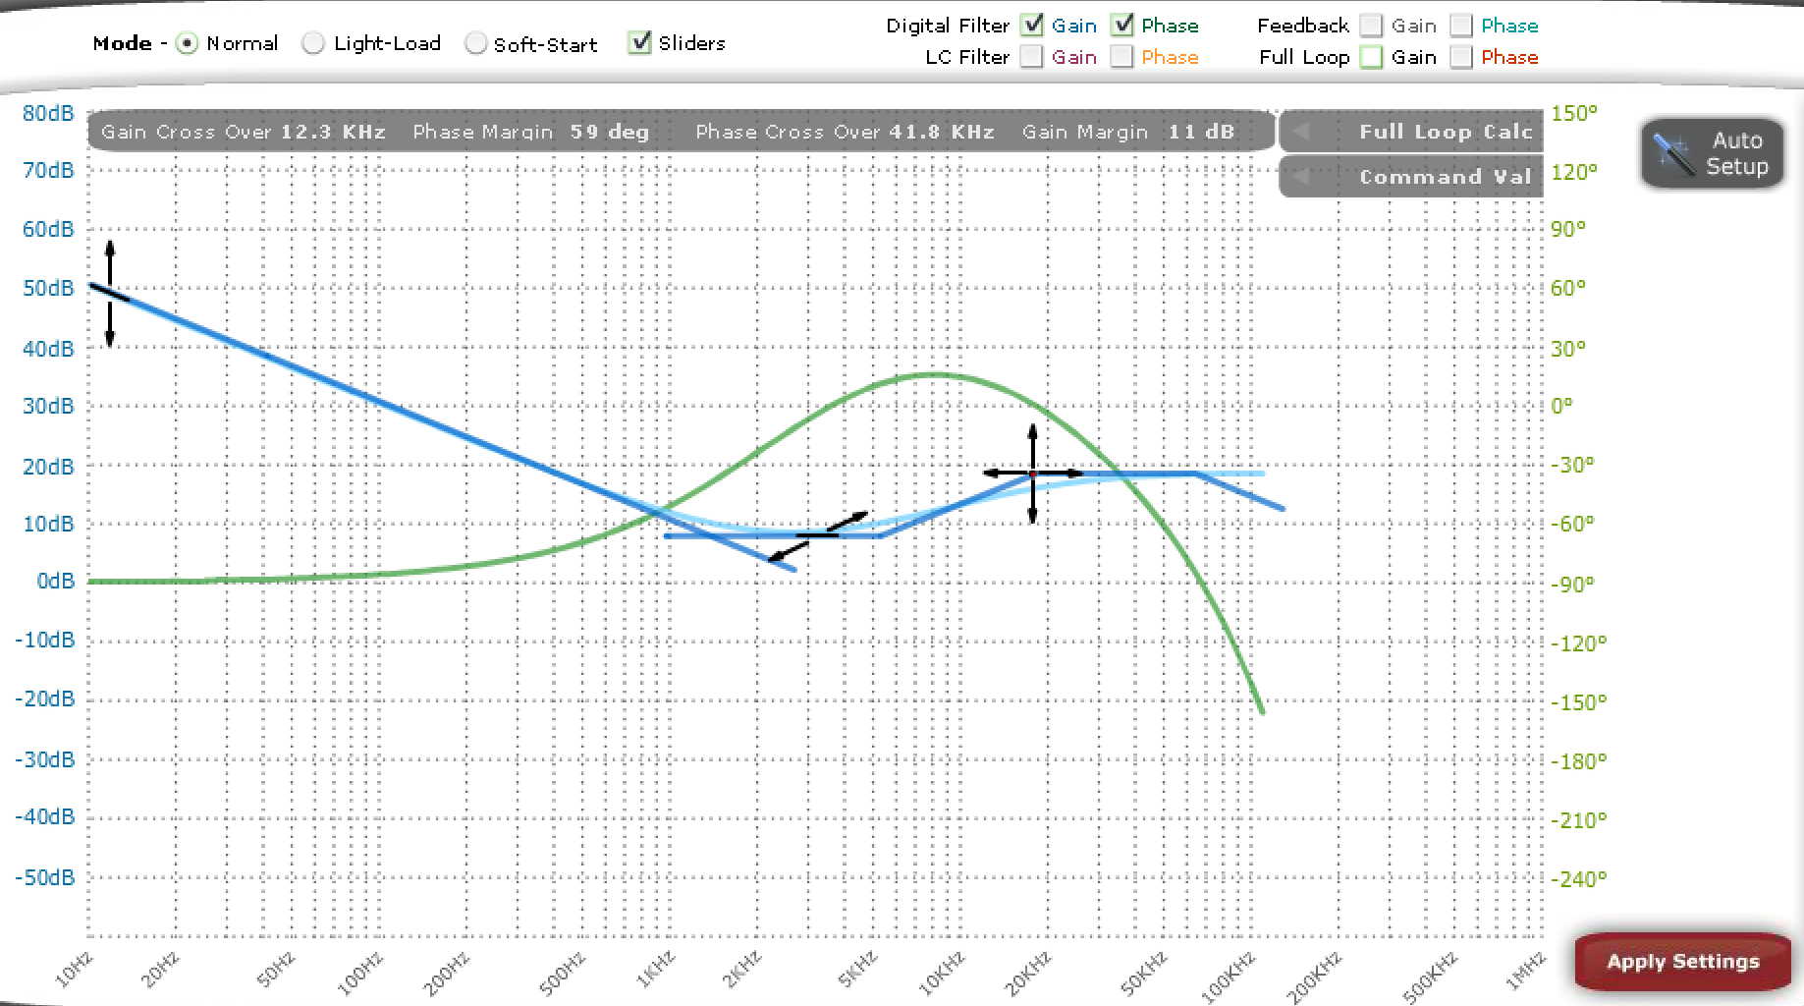Select the Normal mode radio button

(x=187, y=43)
